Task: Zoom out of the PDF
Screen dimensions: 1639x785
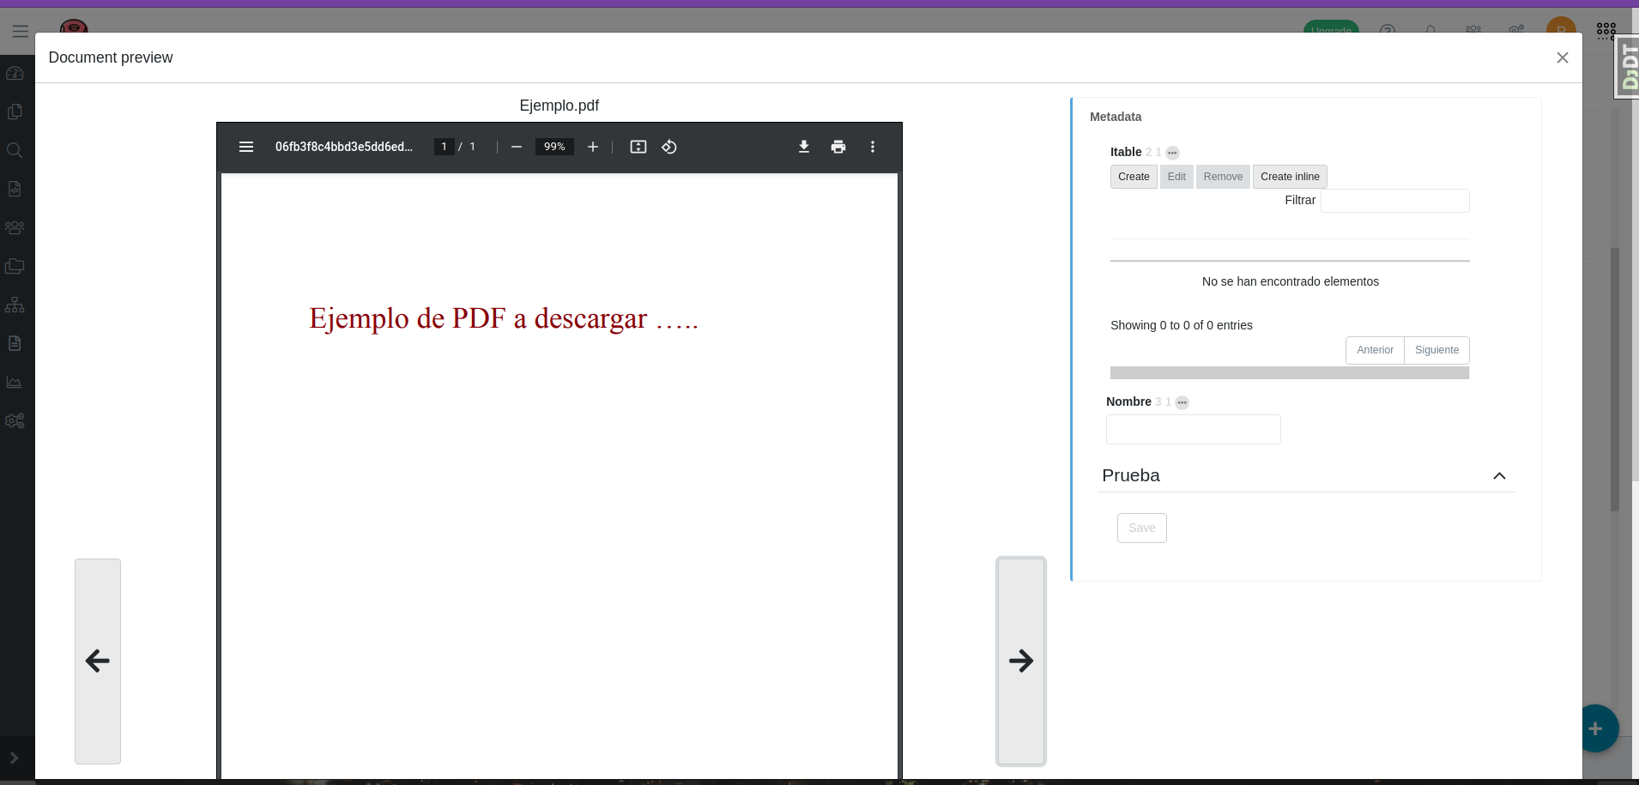Action: pos(516,147)
